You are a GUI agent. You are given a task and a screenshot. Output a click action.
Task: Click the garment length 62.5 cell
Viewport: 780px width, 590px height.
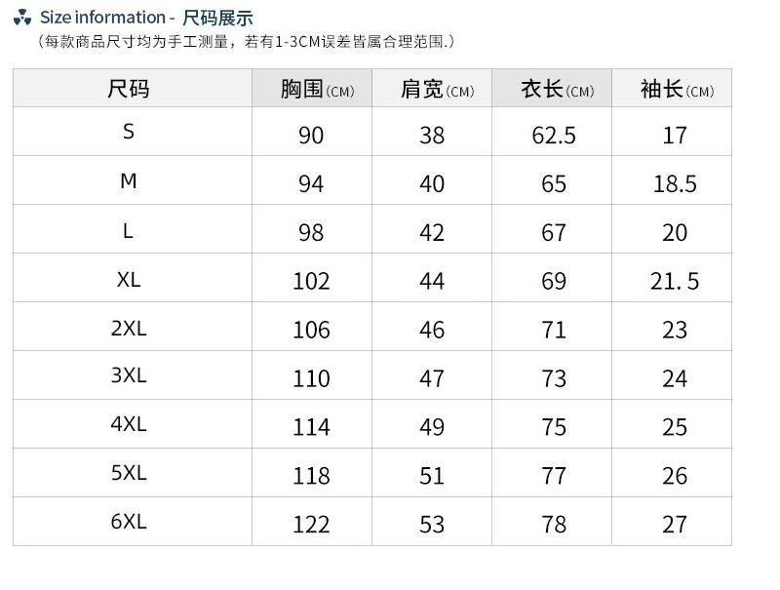tap(552, 132)
